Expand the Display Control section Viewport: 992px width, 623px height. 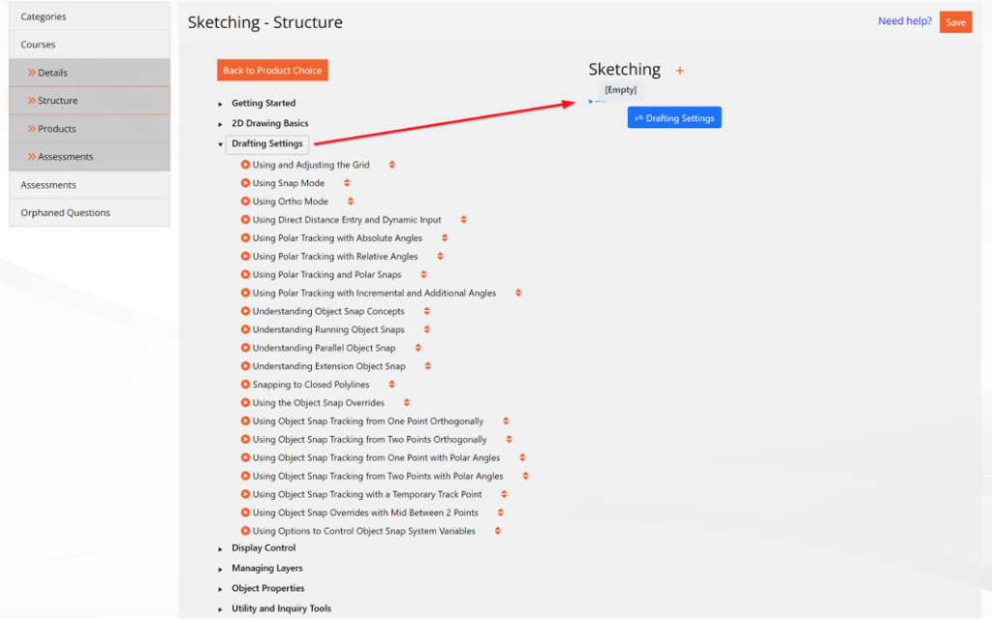pos(221,549)
